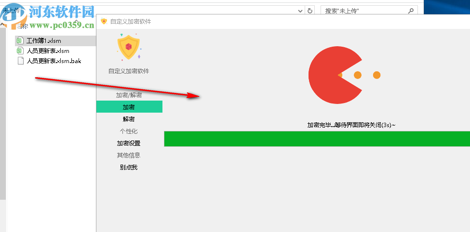This screenshot has width=470, height=232.
Task: Open 加密设置 in the sidebar
Action: point(129,143)
